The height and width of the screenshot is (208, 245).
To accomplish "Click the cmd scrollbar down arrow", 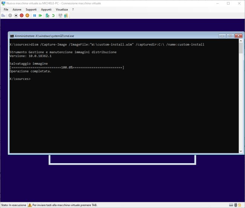I will tap(241, 151).
